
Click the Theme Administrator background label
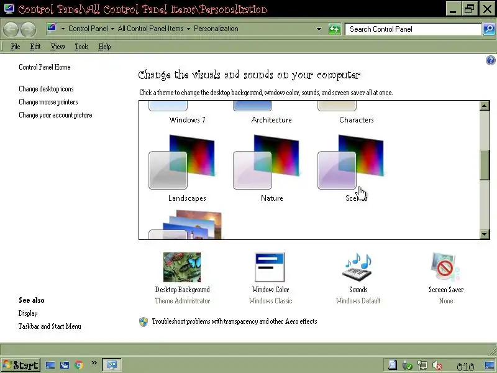(x=182, y=301)
